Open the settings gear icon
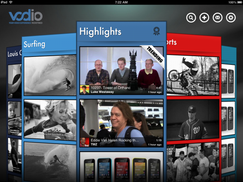243x182 pixels. coord(231,18)
